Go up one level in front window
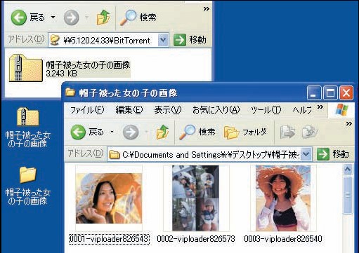The image size is (359, 253). coord(162,132)
